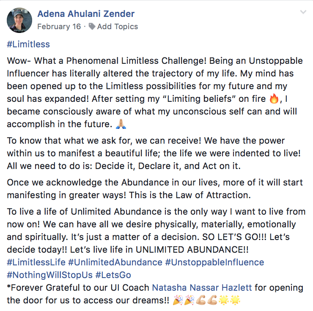313x311 pixels.
Task: Open the #UnstoppableInfluence hashtag
Action: click(x=214, y=262)
